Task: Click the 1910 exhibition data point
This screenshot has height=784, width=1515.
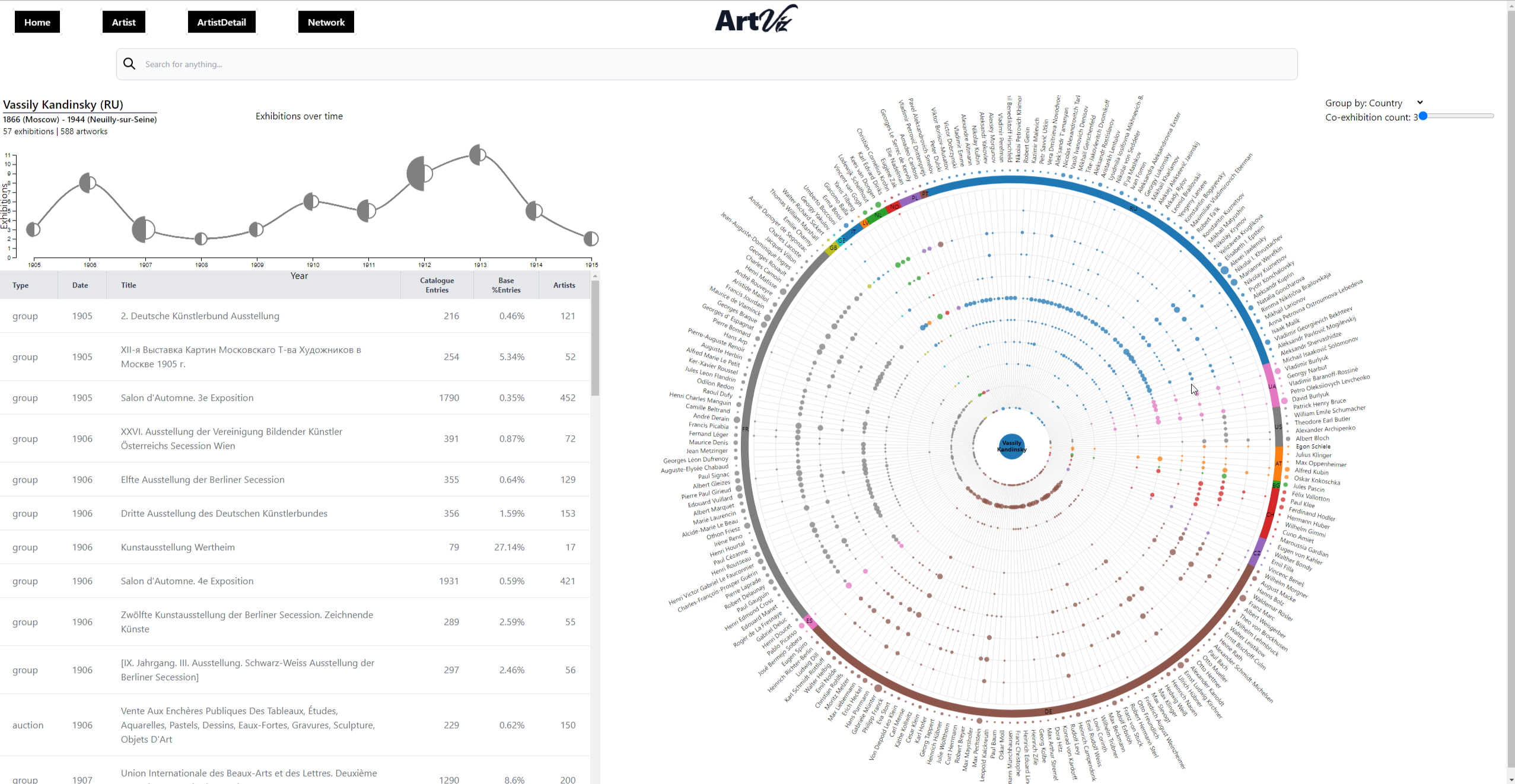Action: [311, 202]
